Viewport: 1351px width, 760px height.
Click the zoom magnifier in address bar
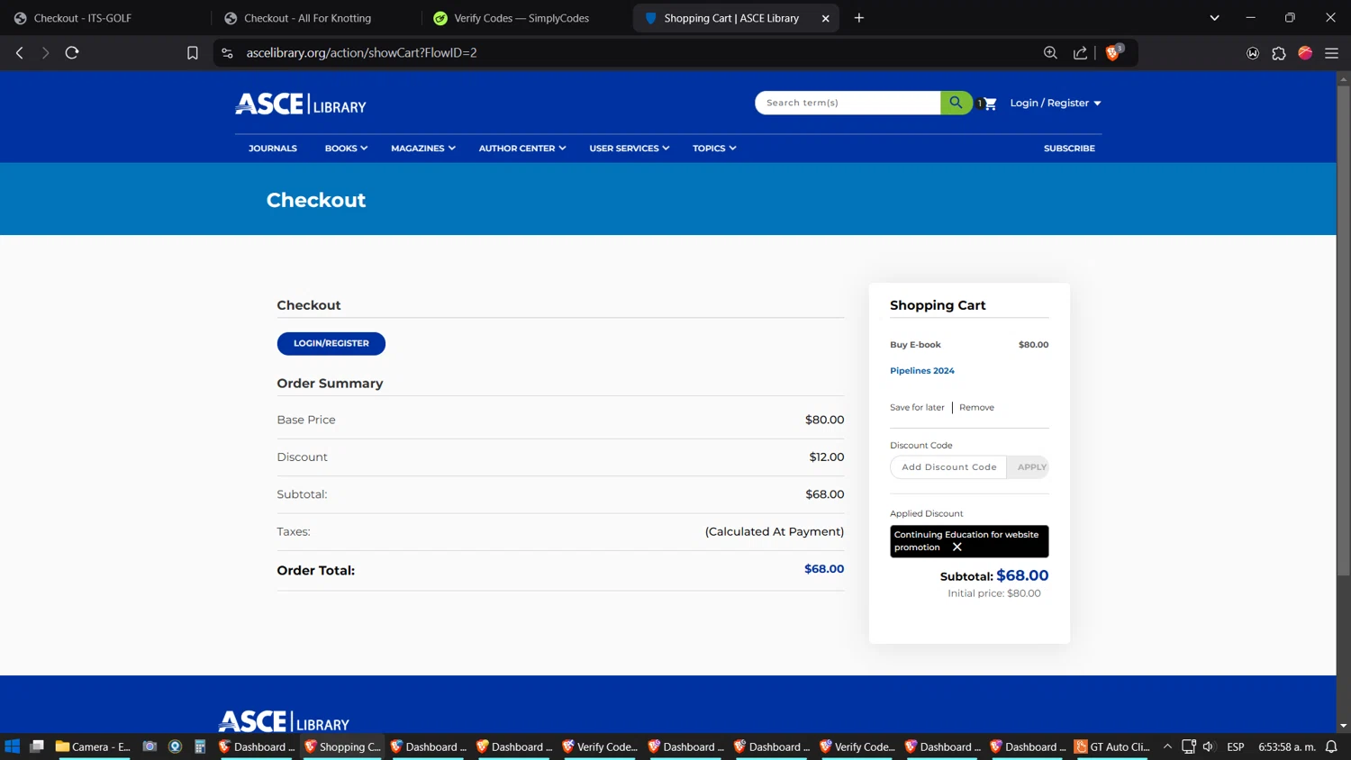pyautogui.click(x=1050, y=53)
